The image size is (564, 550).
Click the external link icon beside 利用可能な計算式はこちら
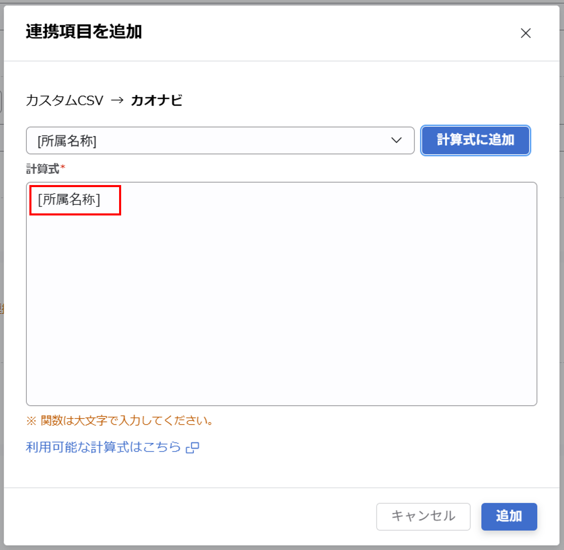pos(192,447)
